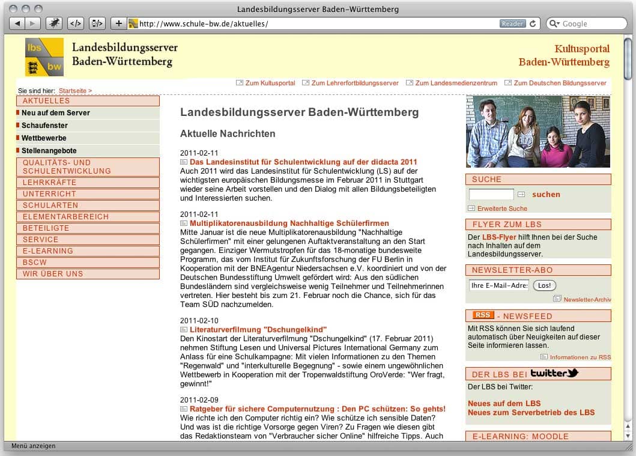Click the bug report toolbar icon

click(54, 23)
